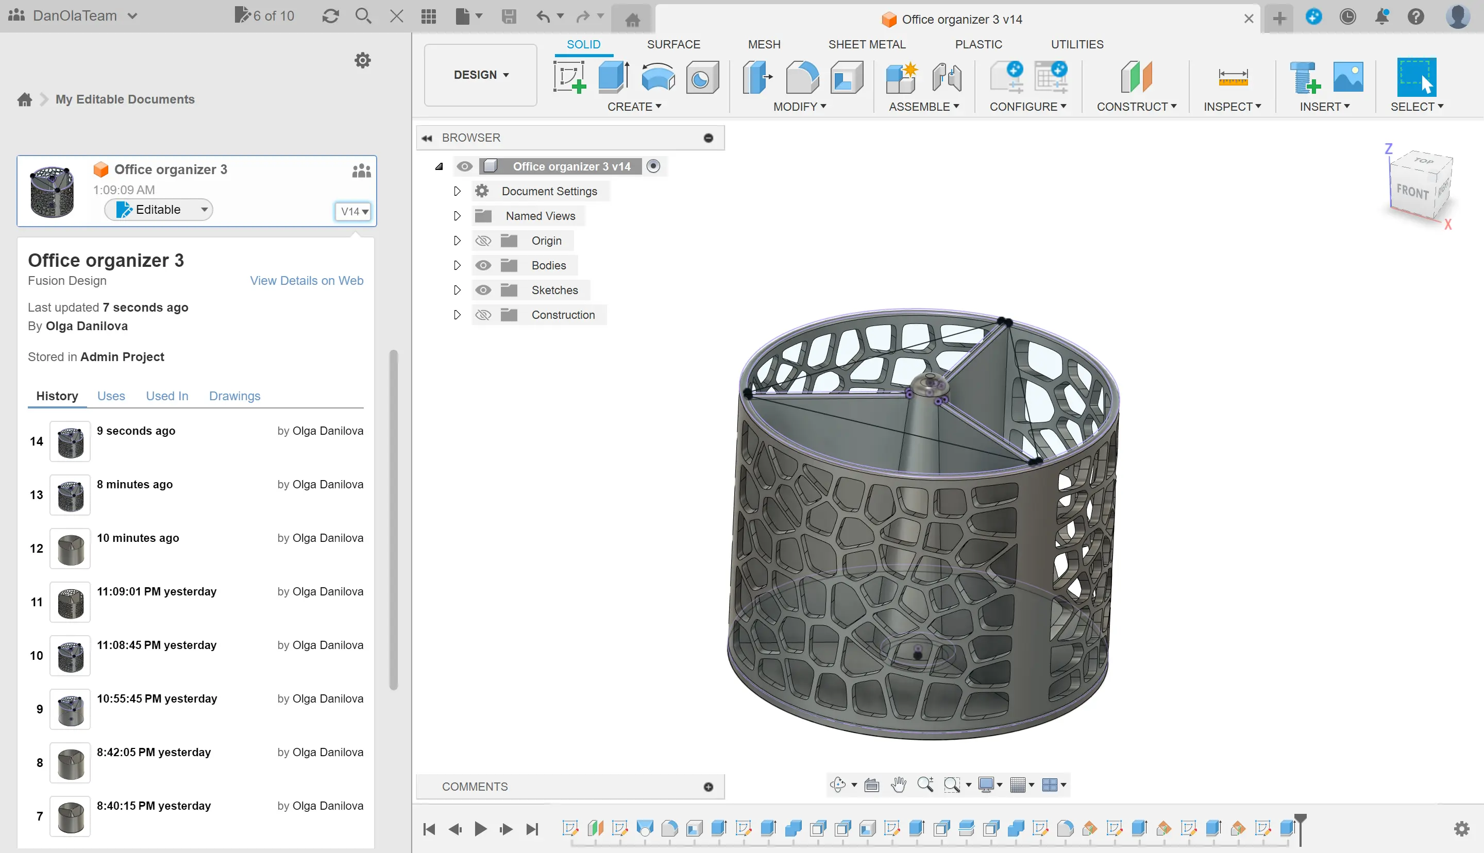Click the history list scrollbar
Screen dimensions: 1484x853
pyautogui.click(x=393, y=520)
